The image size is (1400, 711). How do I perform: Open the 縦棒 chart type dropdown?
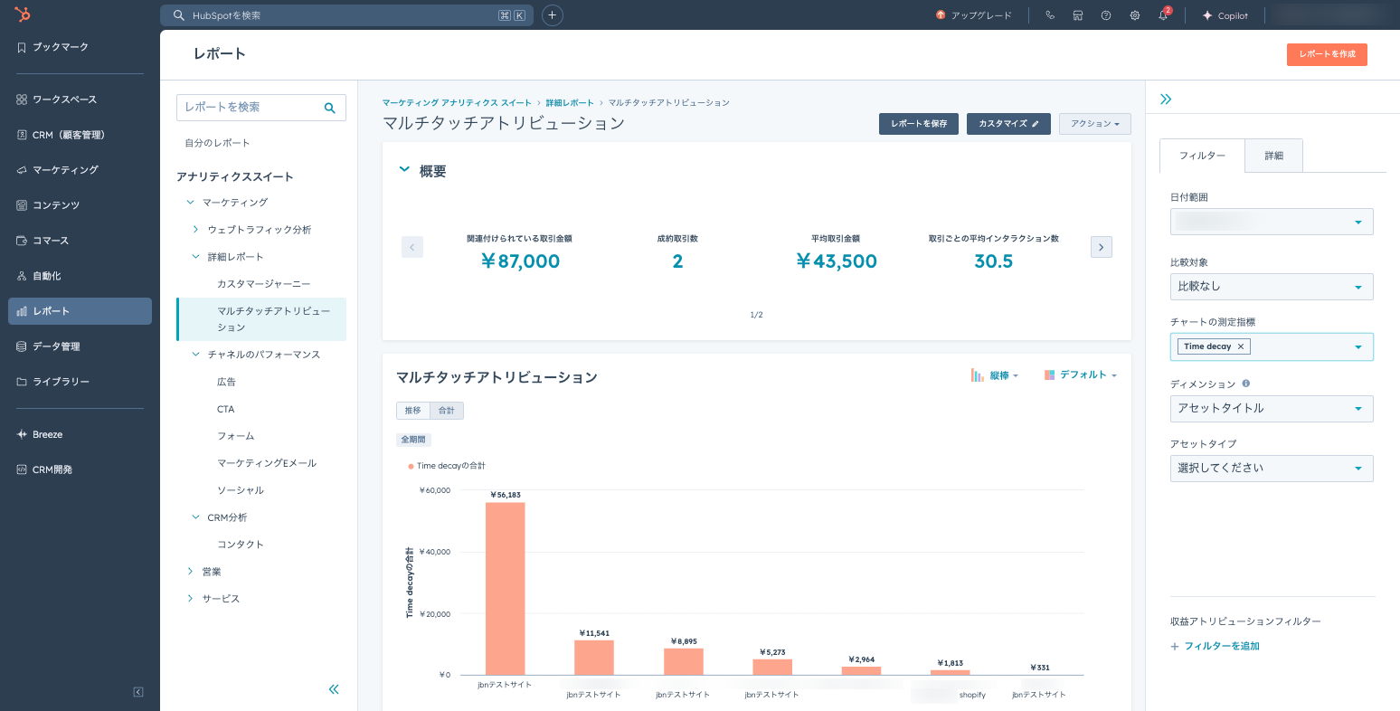pos(995,375)
